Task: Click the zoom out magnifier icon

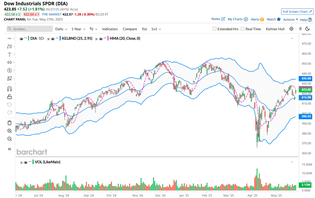Action: pos(9,139)
